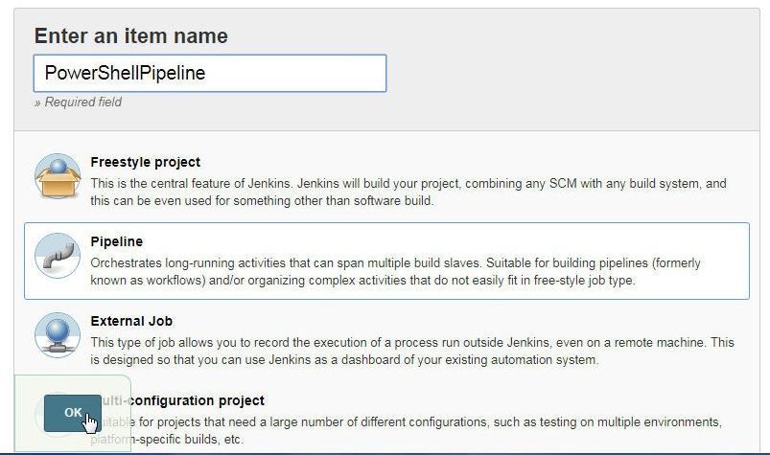Select the External Job title
The width and height of the screenshot is (770, 455).
[131, 321]
